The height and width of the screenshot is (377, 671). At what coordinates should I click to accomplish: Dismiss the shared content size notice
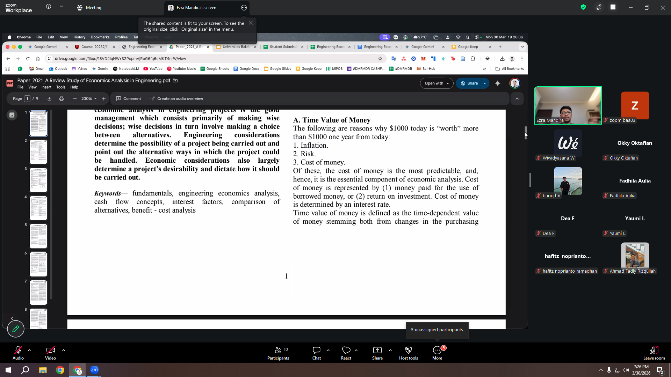coord(251,23)
